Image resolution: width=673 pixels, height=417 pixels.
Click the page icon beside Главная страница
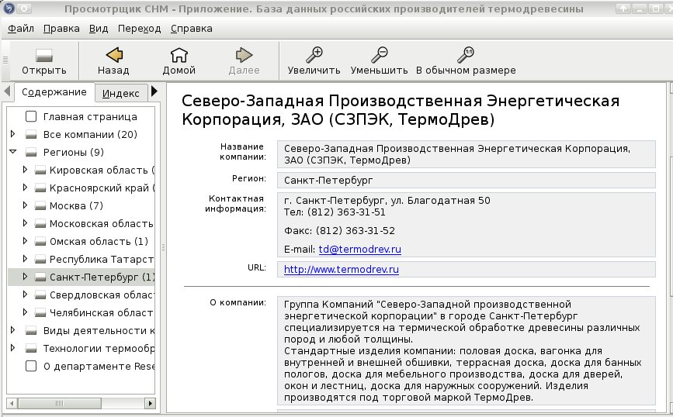tap(31, 116)
